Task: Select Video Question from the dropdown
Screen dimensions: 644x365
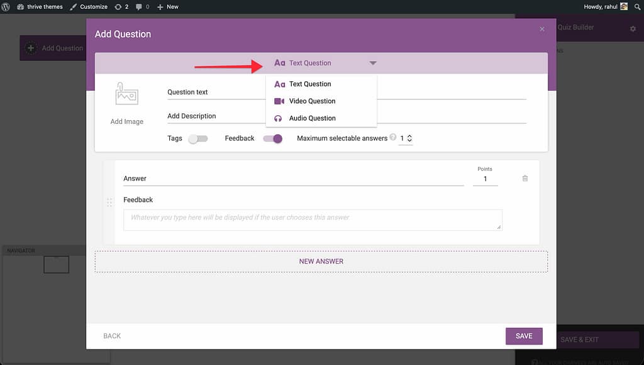Action: [x=312, y=101]
